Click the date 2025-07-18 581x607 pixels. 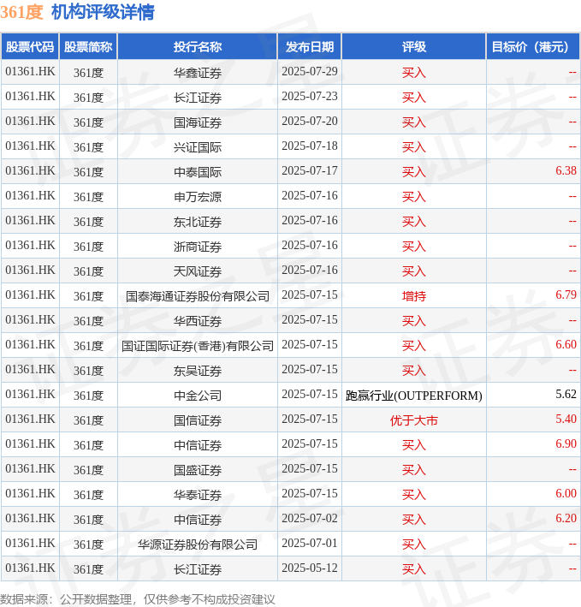tap(310, 146)
